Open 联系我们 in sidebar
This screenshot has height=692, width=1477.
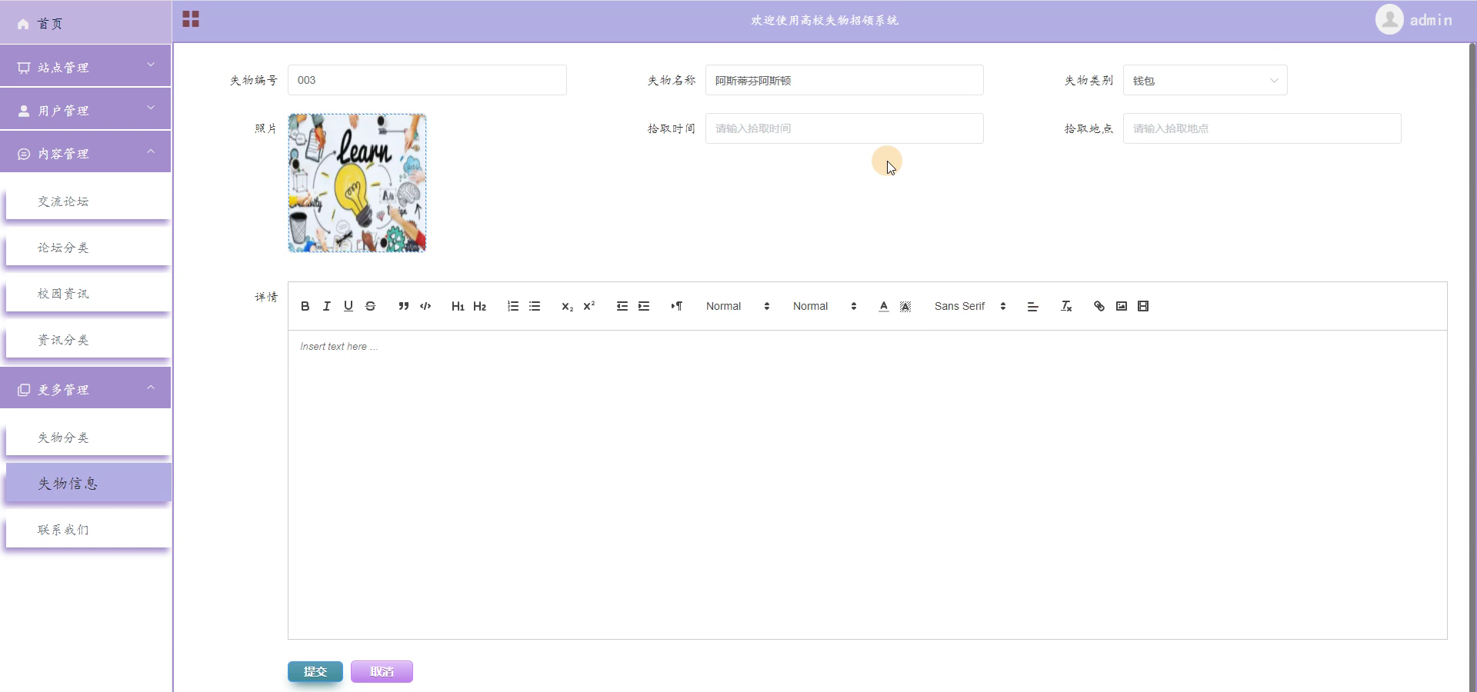point(88,530)
